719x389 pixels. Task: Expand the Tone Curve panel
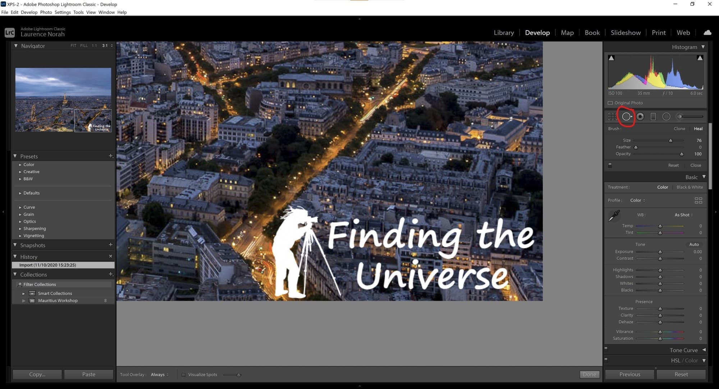(704, 350)
